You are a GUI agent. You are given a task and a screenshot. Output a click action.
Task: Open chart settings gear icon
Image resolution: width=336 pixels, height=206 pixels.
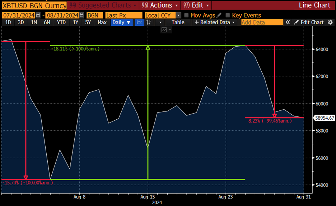tap(330, 23)
